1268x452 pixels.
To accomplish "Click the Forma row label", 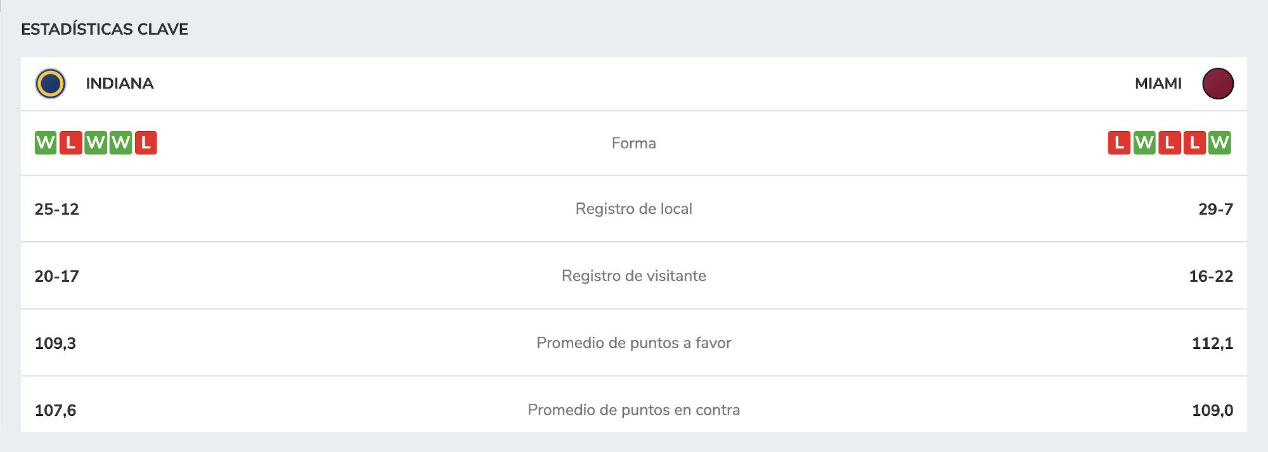I will [634, 143].
